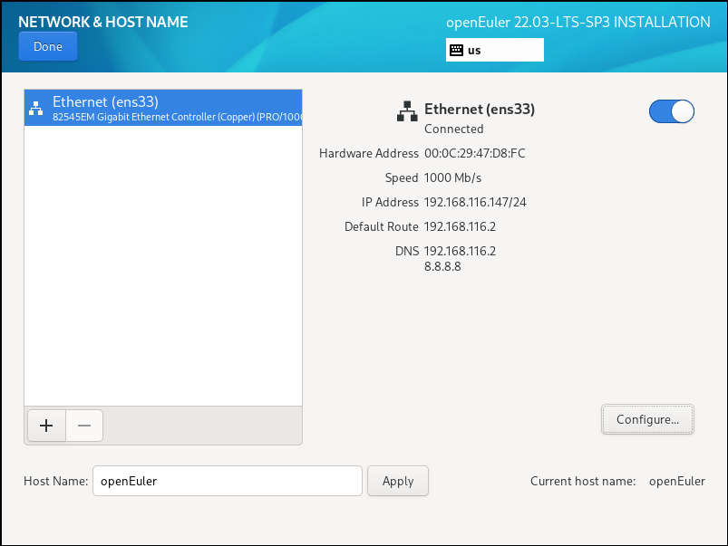
Task: Click the 82545EM Gigabit Ethernet Controller description
Action: pyautogui.click(x=177, y=117)
